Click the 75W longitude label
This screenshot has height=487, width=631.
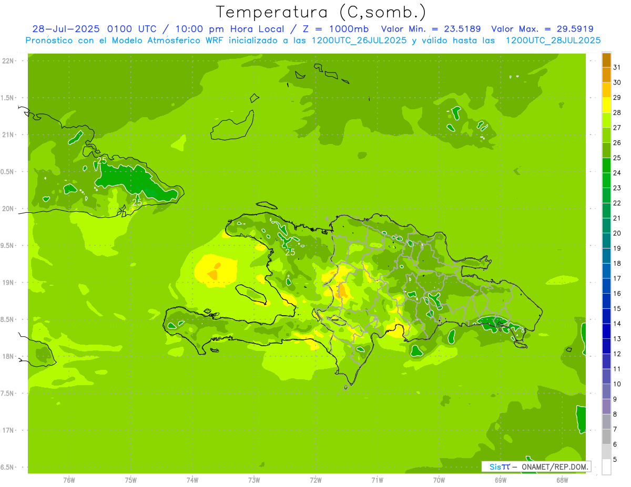pos(130,480)
